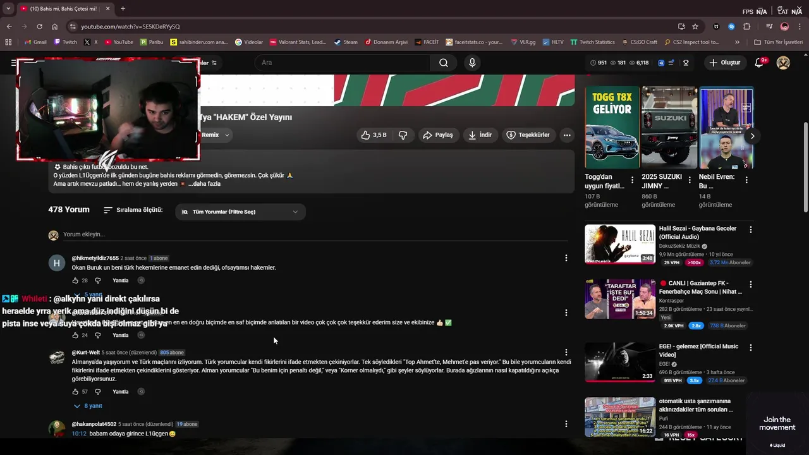Go back to previous page
This screenshot has height=455, width=809.
[x=9, y=27]
